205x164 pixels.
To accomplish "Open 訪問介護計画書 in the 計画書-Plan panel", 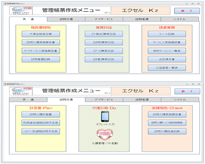I will click(x=41, y=114).
